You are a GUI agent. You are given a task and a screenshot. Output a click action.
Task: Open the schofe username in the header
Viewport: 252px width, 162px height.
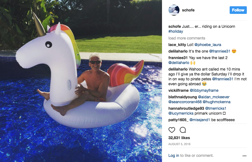point(188,10)
